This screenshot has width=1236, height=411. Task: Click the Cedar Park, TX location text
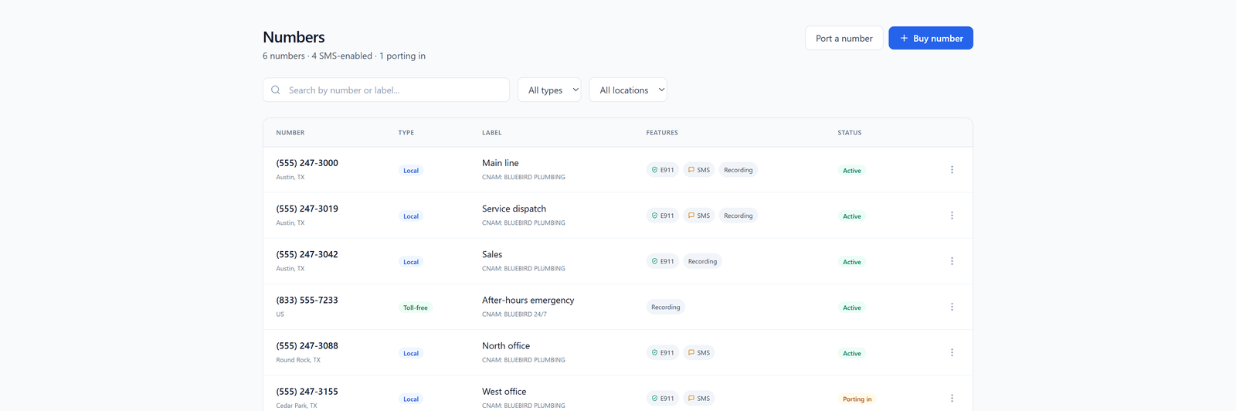[297, 406]
